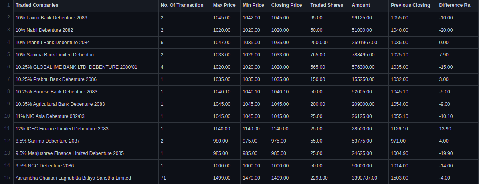Click the 1126.10 previous closing cell
The image size is (479, 184).
(412, 129)
